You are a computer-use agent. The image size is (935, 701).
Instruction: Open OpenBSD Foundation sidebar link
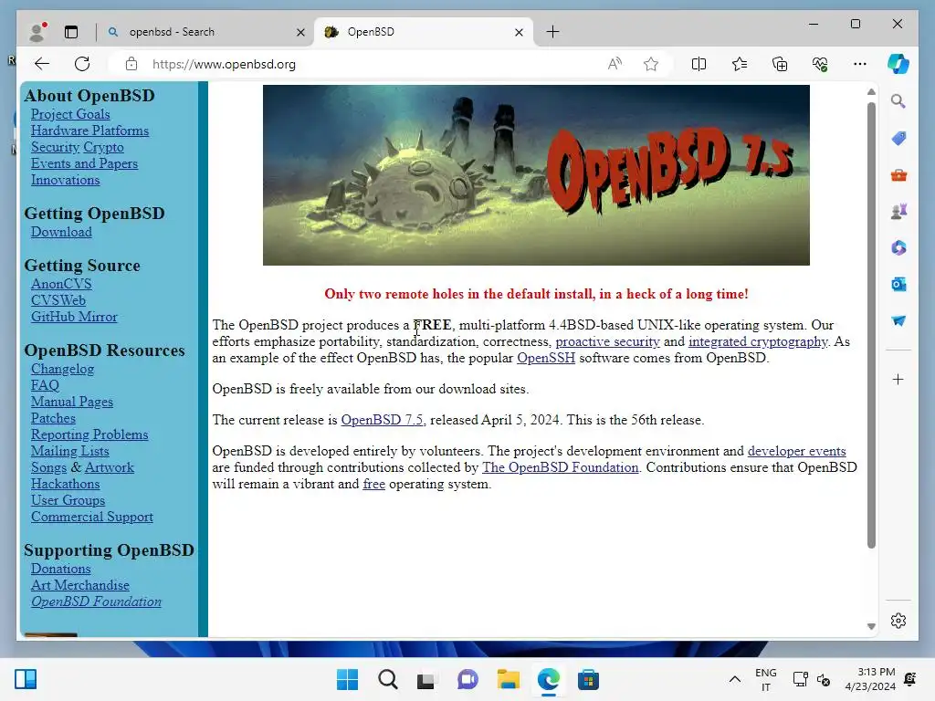tap(96, 602)
